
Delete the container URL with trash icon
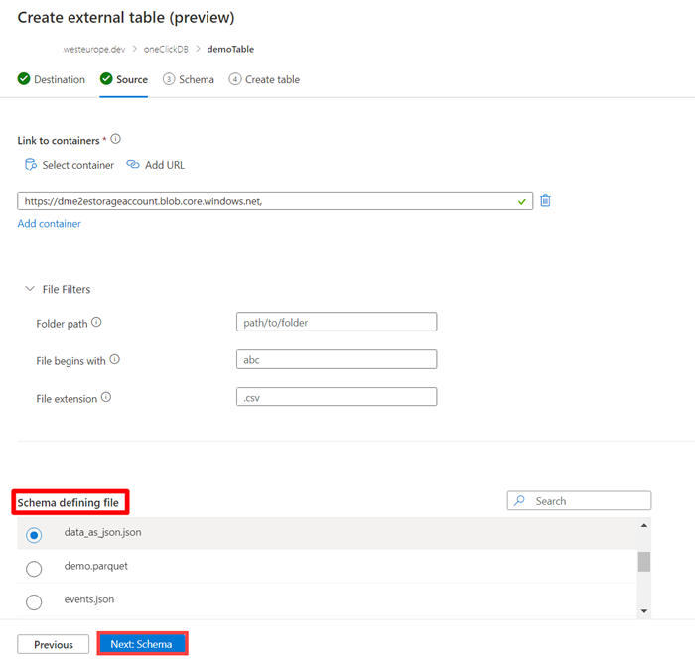pos(545,200)
